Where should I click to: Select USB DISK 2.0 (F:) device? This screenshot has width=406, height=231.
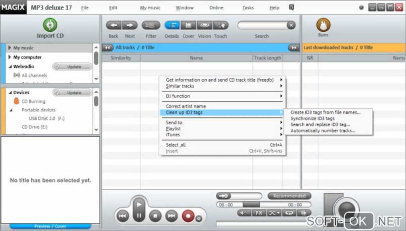coord(47,118)
